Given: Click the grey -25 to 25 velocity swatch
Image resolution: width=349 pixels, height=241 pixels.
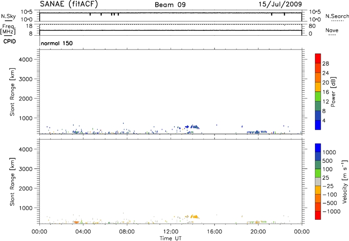Looking at the screenshot, I should pyautogui.click(x=318, y=181).
